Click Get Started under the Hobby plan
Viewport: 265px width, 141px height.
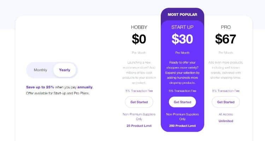click(x=139, y=102)
